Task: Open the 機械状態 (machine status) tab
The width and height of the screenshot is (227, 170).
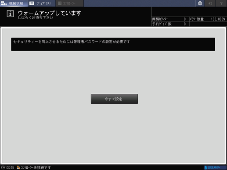Action: [x=14, y=3]
